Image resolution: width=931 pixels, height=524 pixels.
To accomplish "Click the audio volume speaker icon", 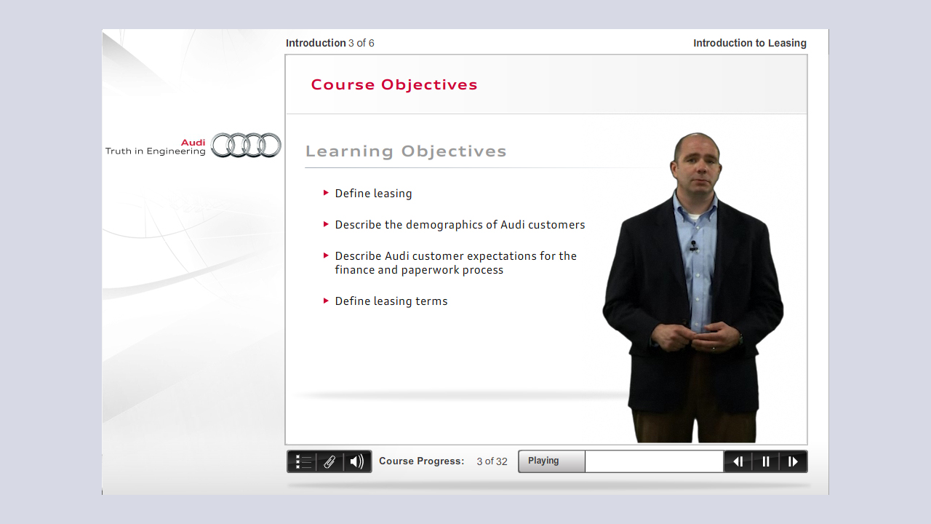I will pos(356,461).
